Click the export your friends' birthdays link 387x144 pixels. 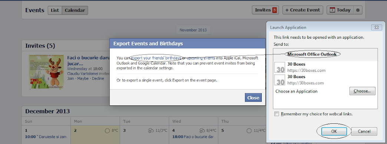(x=156, y=58)
